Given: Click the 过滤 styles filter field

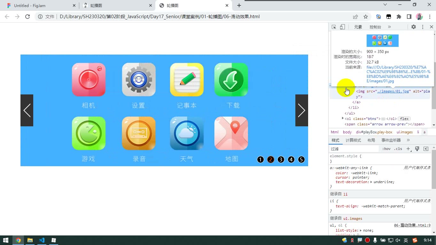Looking at the screenshot, I should click(x=354, y=149).
